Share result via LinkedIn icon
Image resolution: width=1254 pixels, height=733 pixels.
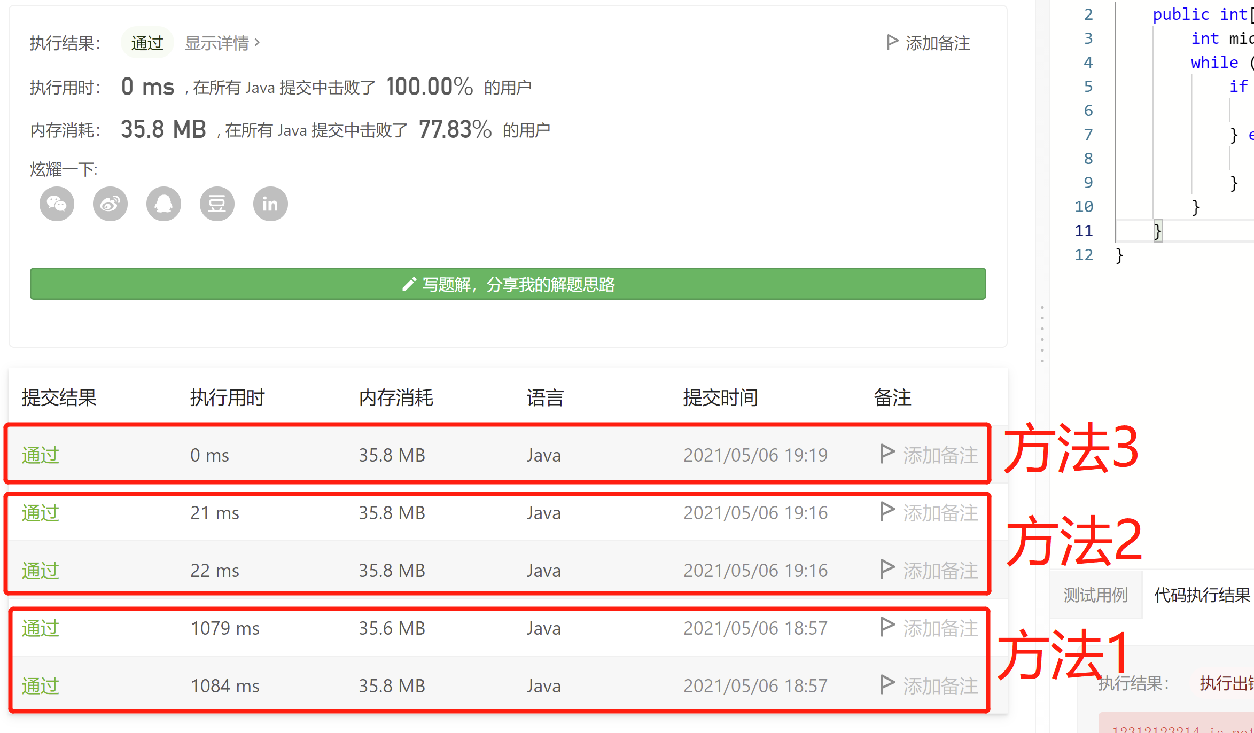[270, 204]
